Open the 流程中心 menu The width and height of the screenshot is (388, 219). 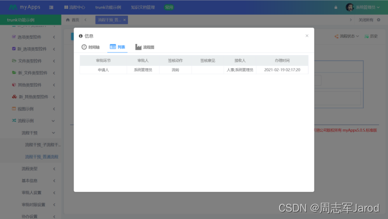click(74, 7)
